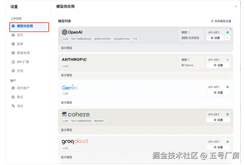Expand 显示模型 under OpenAI
The image size is (245, 165).
tap(67, 48)
